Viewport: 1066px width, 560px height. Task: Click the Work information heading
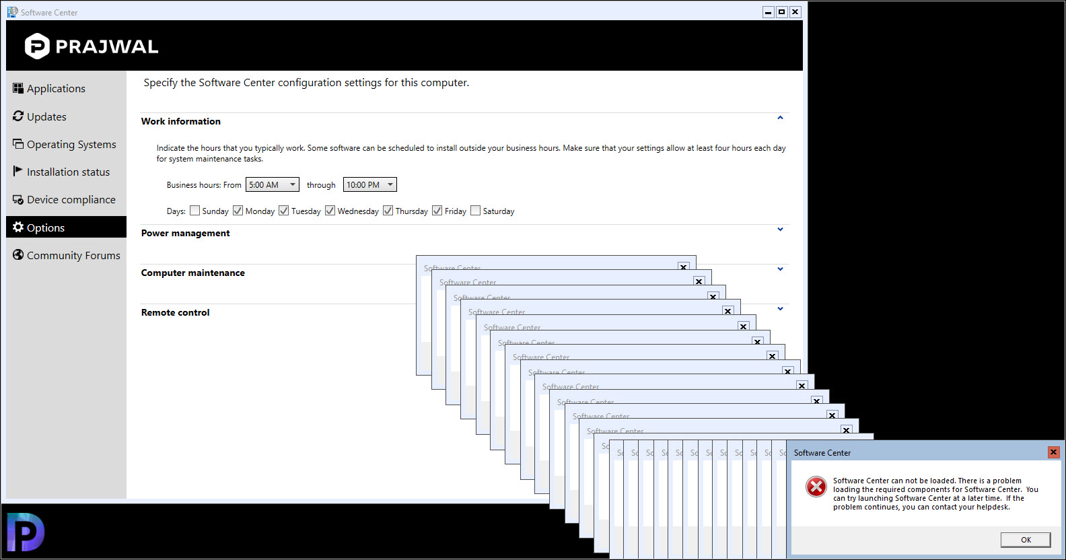[x=180, y=121]
